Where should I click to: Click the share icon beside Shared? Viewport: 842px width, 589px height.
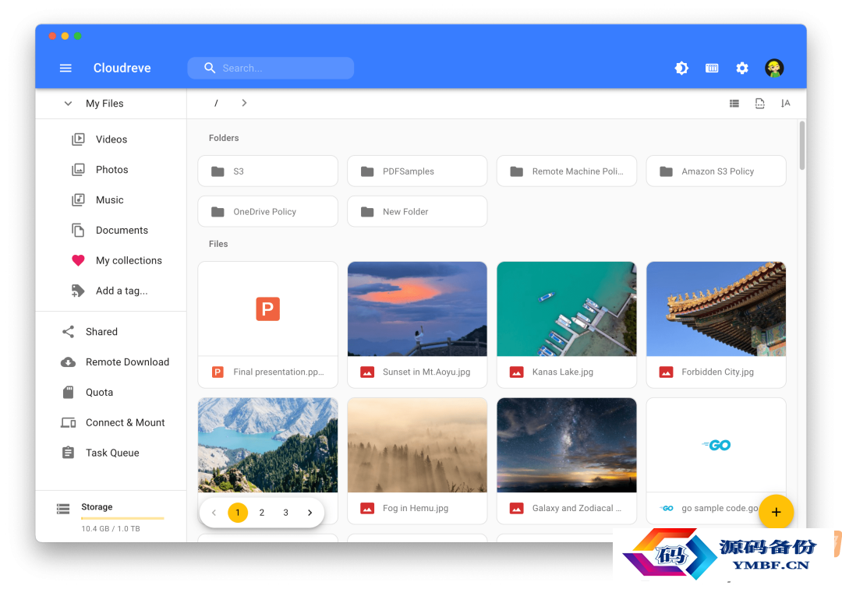pyautogui.click(x=68, y=332)
